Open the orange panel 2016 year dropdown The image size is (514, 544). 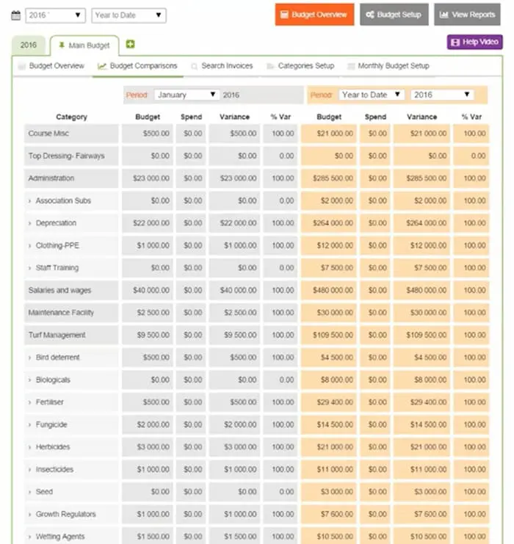[x=442, y=95]
